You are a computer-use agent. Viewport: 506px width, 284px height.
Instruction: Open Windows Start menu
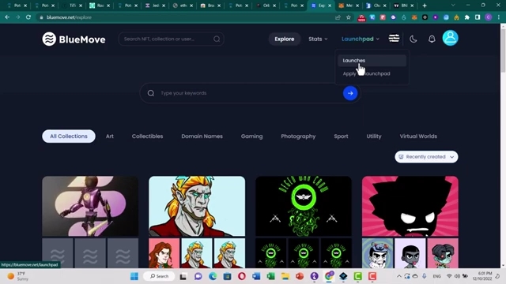(134, 276)
